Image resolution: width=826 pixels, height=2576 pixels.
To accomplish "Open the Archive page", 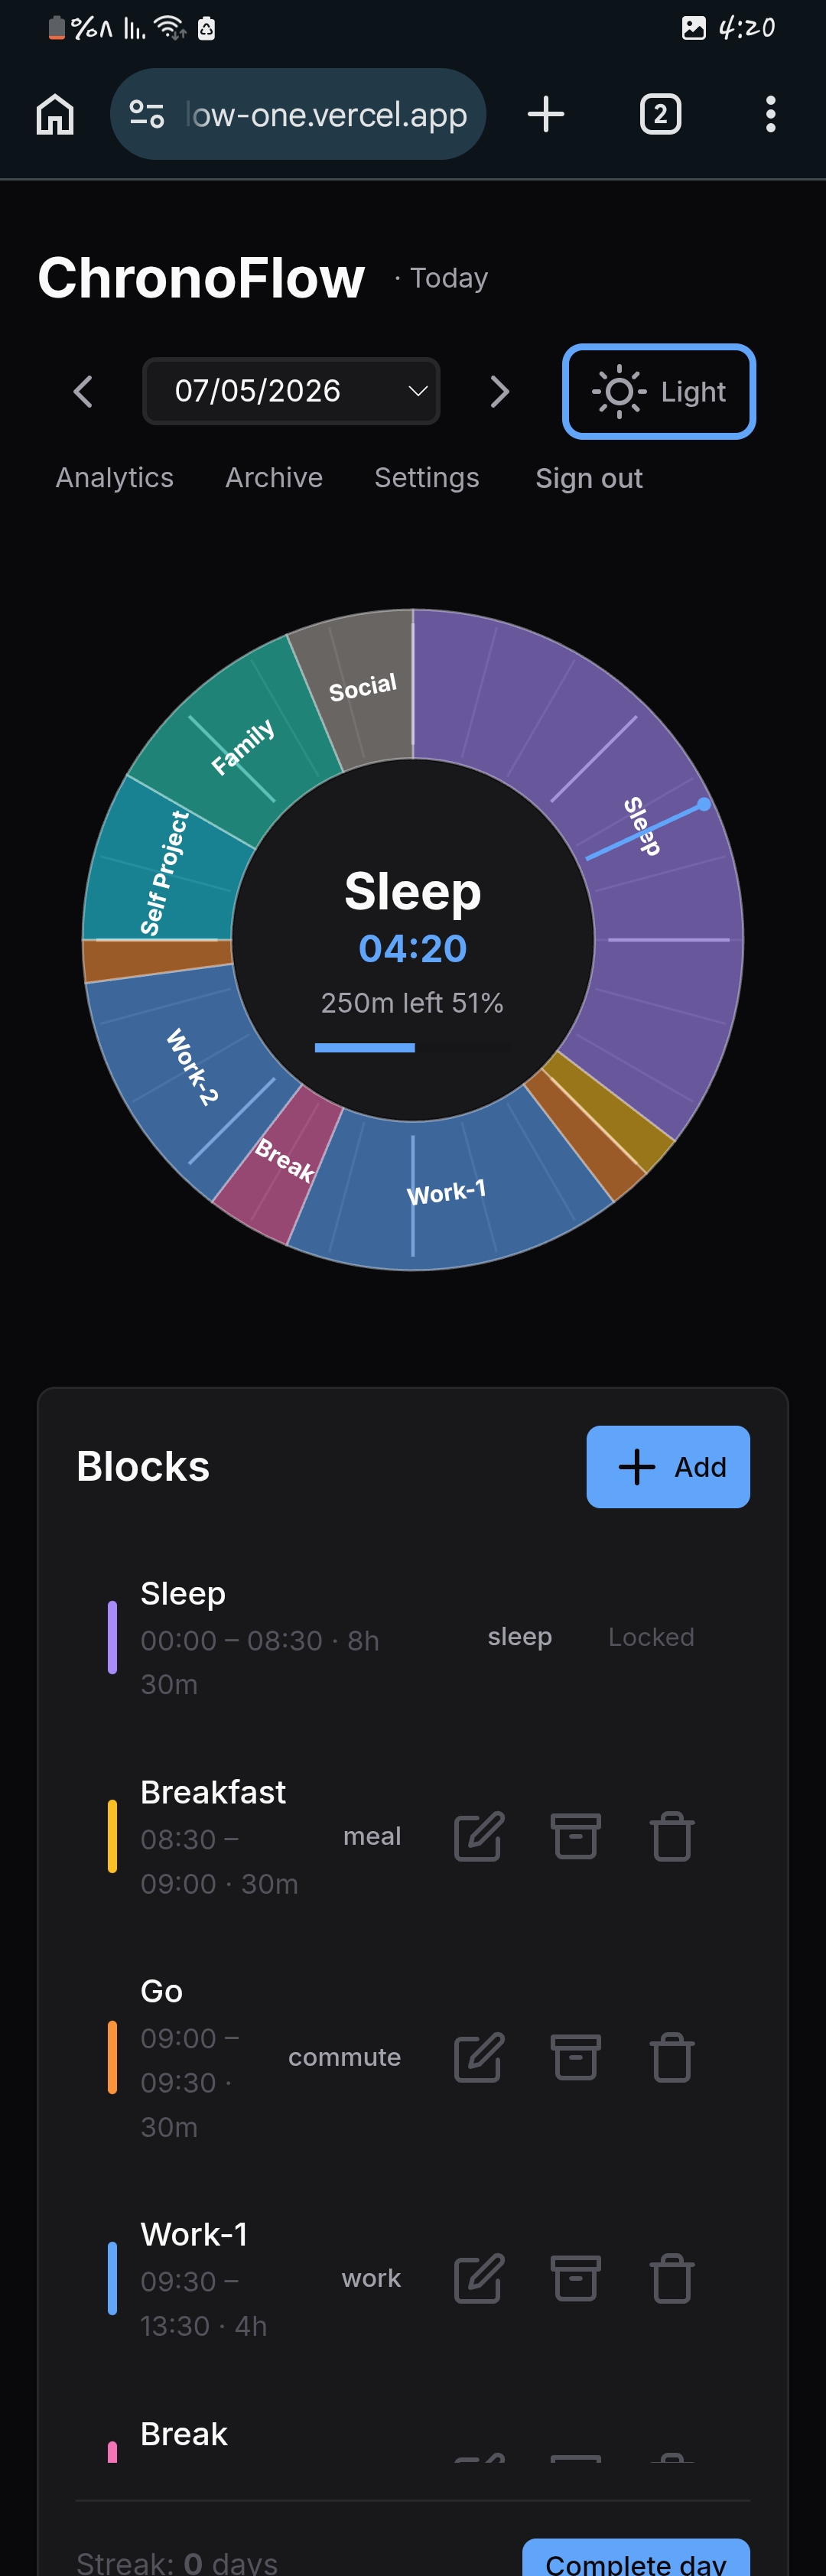I will 274,478.
